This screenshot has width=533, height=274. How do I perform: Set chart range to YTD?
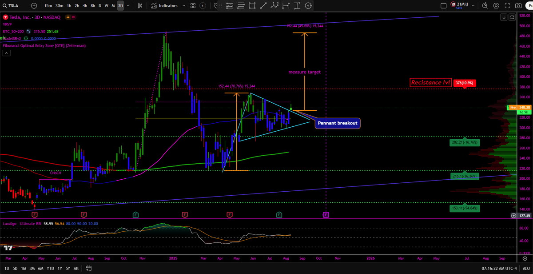tap(50, 268)
